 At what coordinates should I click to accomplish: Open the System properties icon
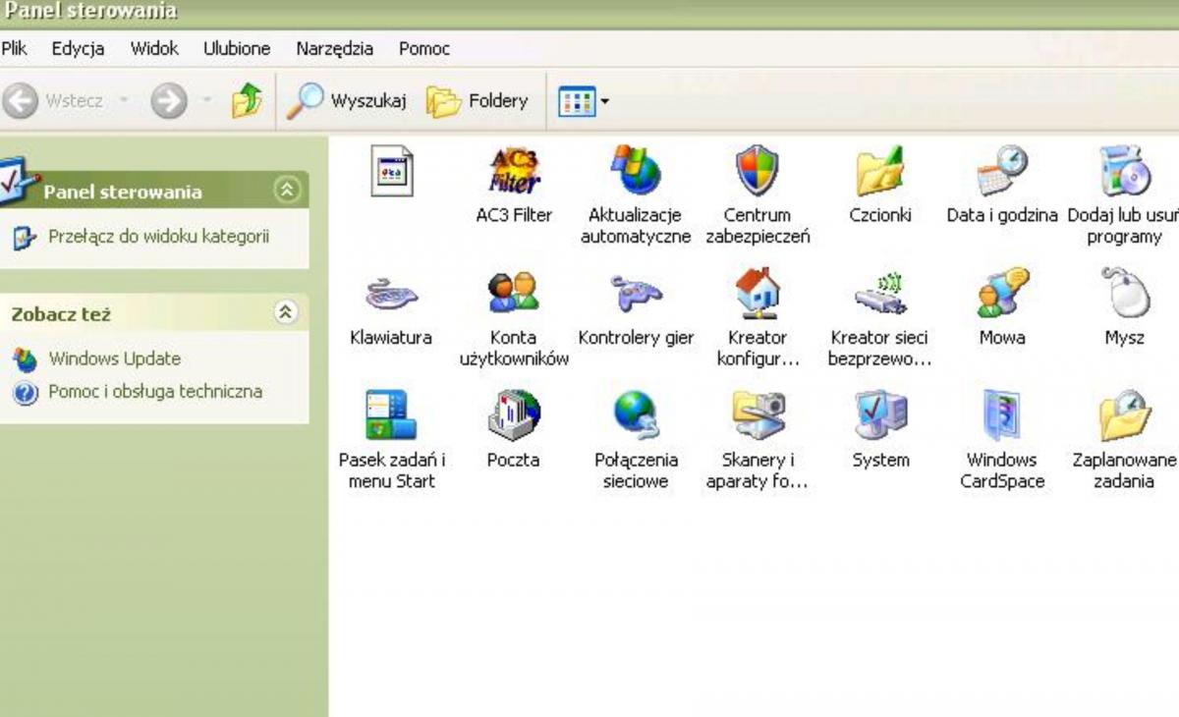click(x=880, y=415)
